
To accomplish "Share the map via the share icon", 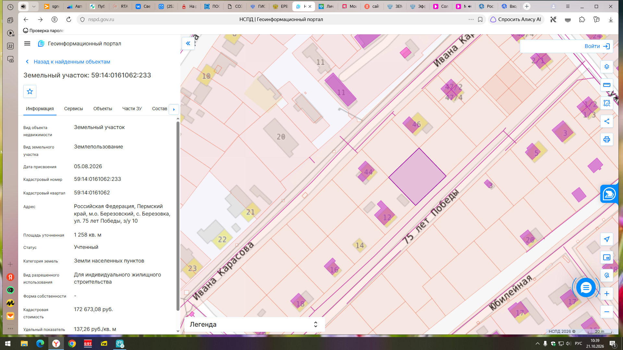I will (606, 121).
